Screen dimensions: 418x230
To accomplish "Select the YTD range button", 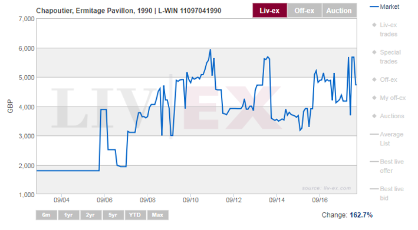I will pos(135,215).
